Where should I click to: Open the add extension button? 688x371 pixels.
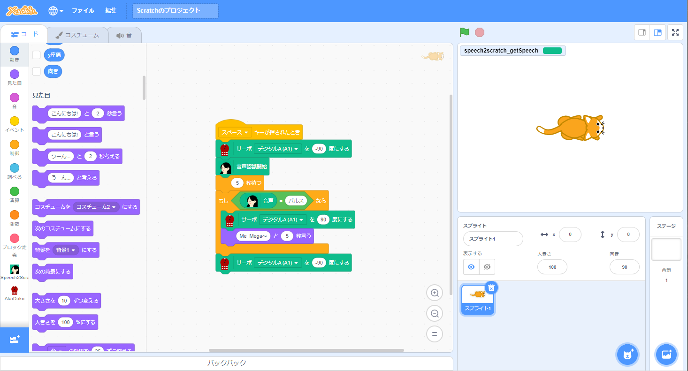14,340
